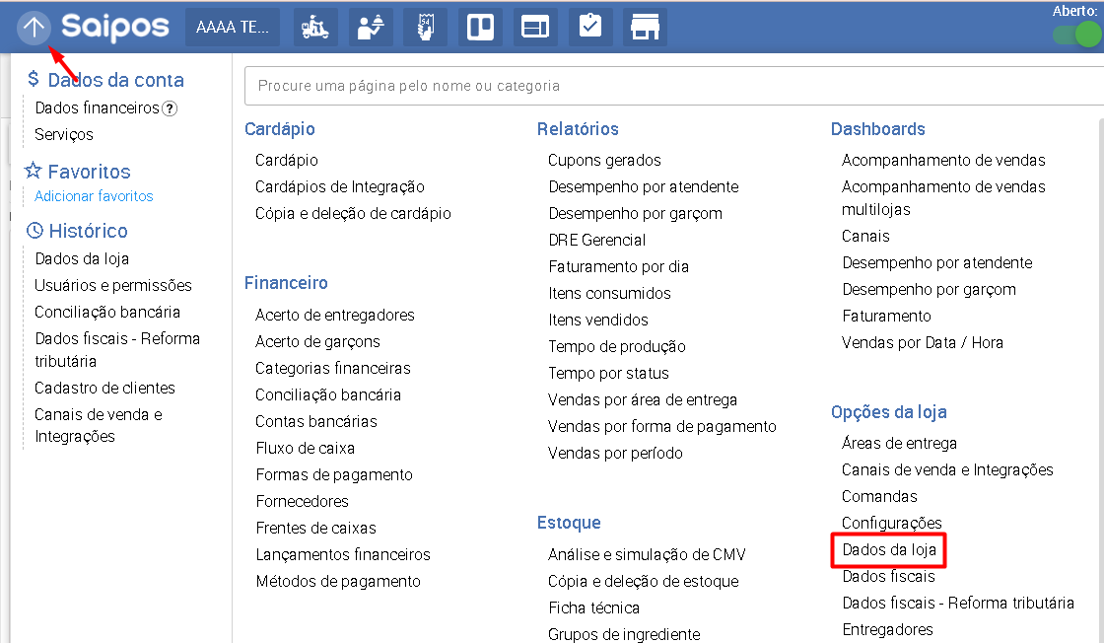This screenshot has width=1104, height=643.
Task: Open Acompanhamento de vendas multilojas dashboard
Action: [x=943, y=198]
